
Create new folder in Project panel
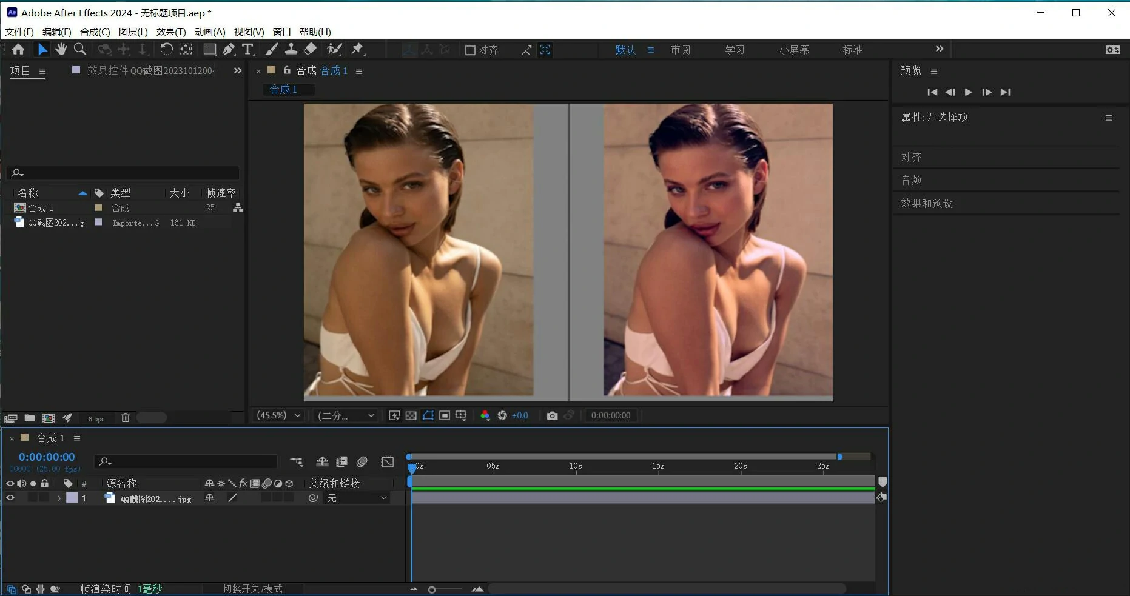29,418
